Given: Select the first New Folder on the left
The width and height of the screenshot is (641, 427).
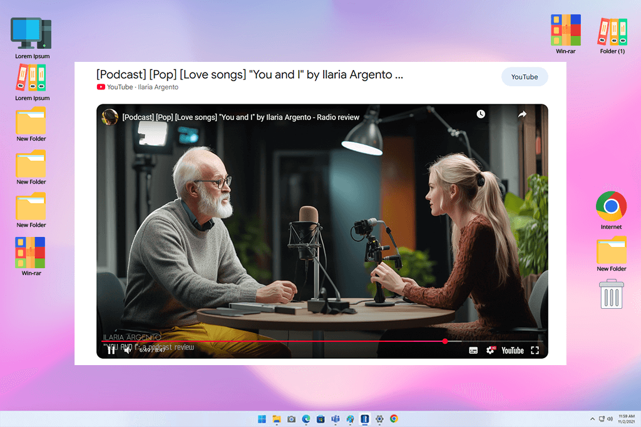Looking at the screenshot, I should point(31,124).
